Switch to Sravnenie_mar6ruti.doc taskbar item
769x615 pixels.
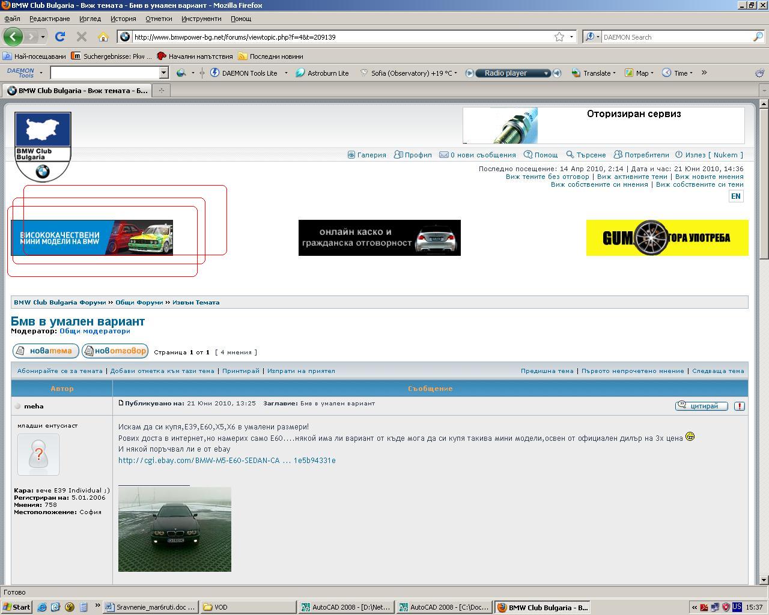point(151,607)
